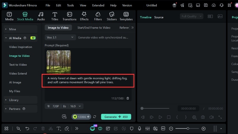
Task: Open the Transitions panel
Action: click(x=69, y=16)
